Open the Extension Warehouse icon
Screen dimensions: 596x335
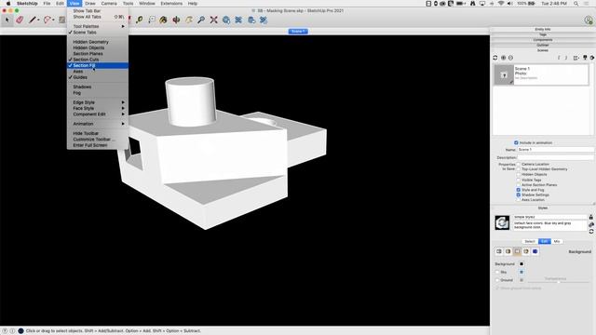click(238, 20)
